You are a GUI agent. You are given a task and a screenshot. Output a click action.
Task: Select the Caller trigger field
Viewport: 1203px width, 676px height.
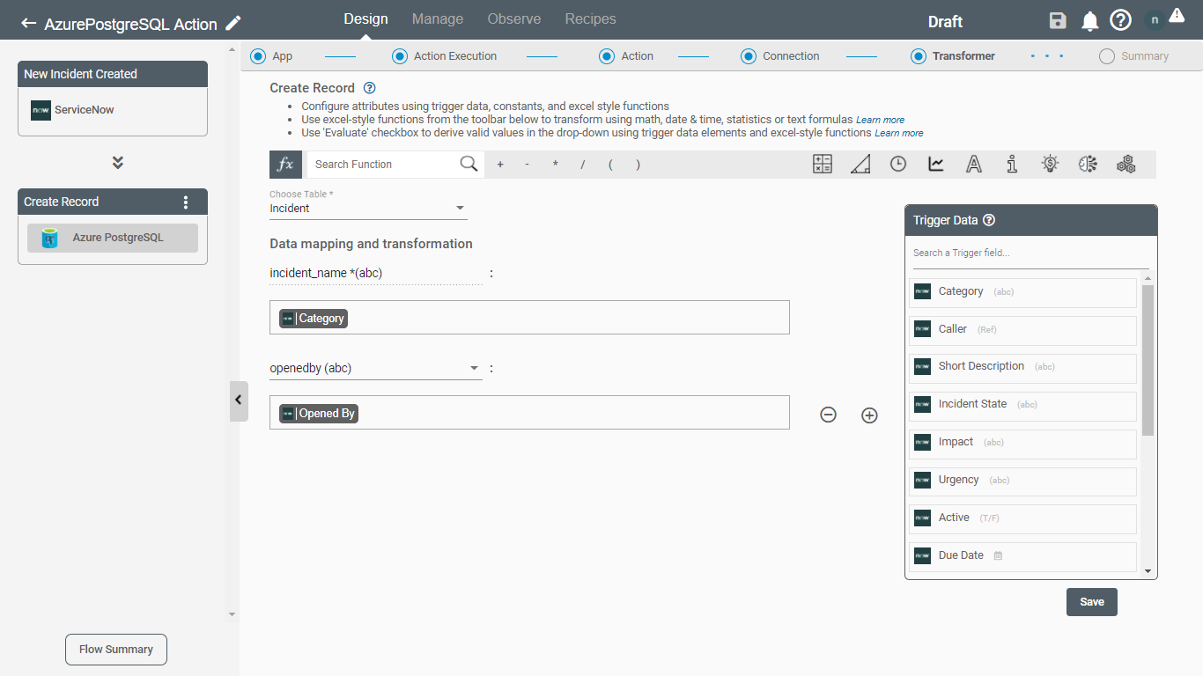click(1022, 329)
